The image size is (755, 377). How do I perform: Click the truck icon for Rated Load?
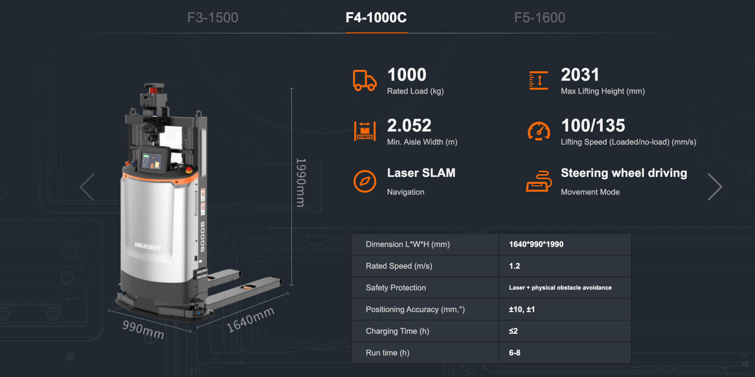coord(365,80)
